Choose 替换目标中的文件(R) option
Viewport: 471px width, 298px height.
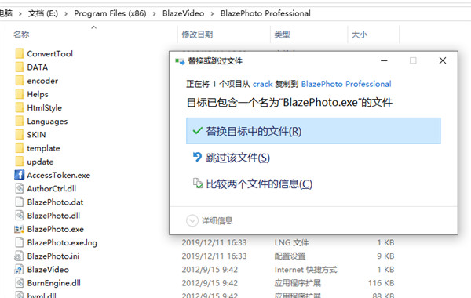pos(313,131)
